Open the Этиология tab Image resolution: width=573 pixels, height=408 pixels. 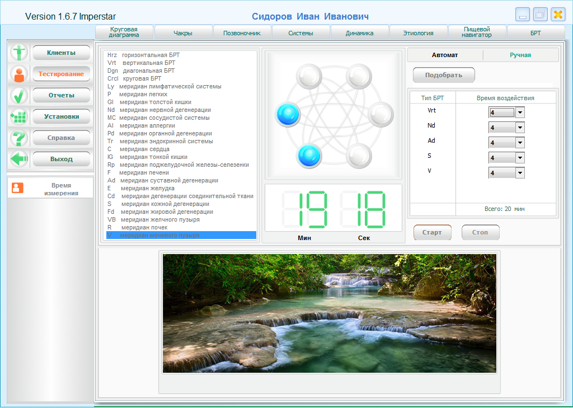pyautogui.click(x=419, y=32)
